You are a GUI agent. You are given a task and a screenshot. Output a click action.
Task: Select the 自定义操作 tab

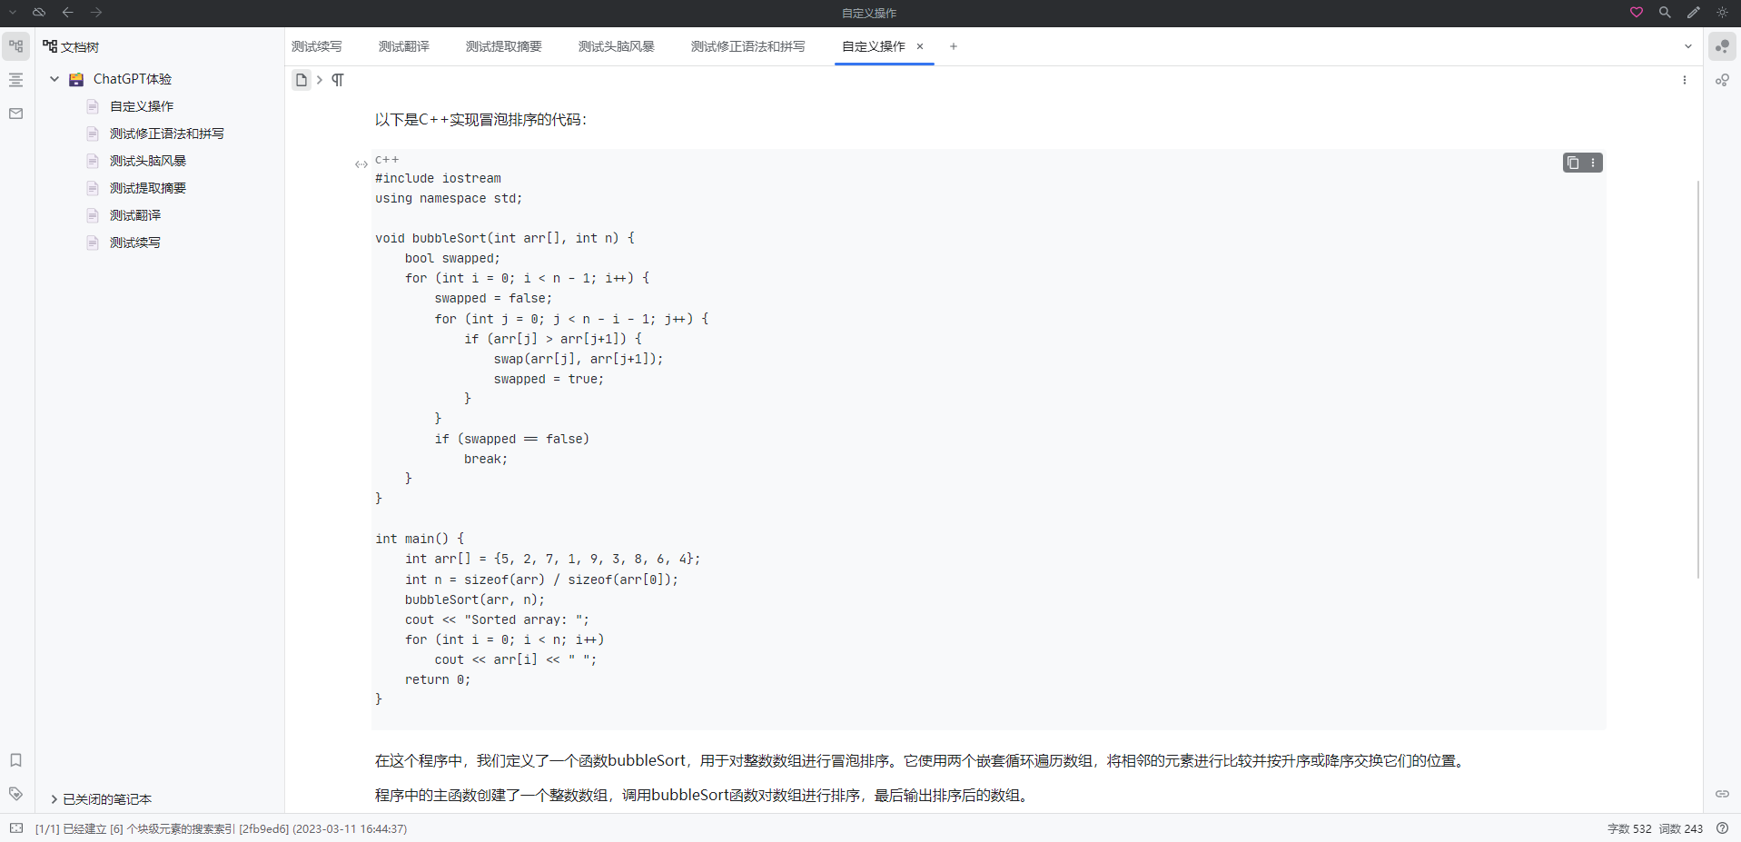[x=874, y=46]
